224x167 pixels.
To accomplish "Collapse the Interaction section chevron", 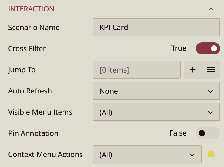I will (x=211, y=9).
